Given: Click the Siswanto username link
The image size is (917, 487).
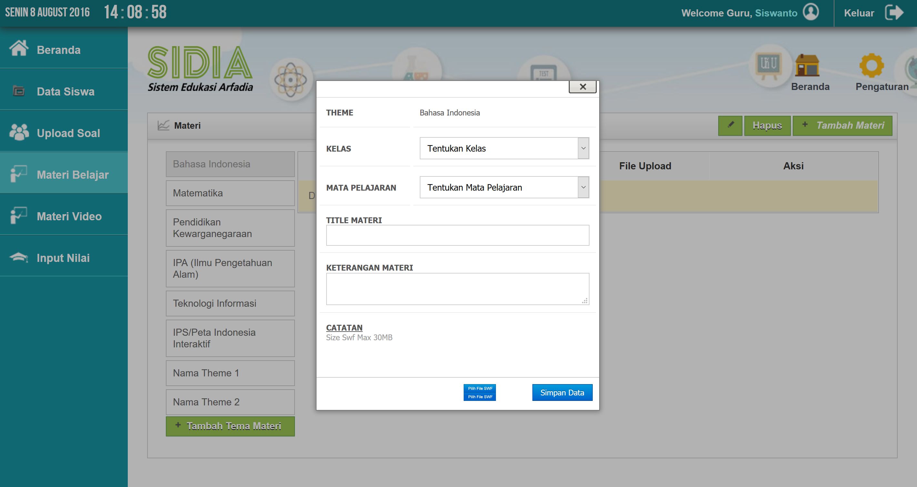Looking at the screenshot, I should [x=776, y=13].
